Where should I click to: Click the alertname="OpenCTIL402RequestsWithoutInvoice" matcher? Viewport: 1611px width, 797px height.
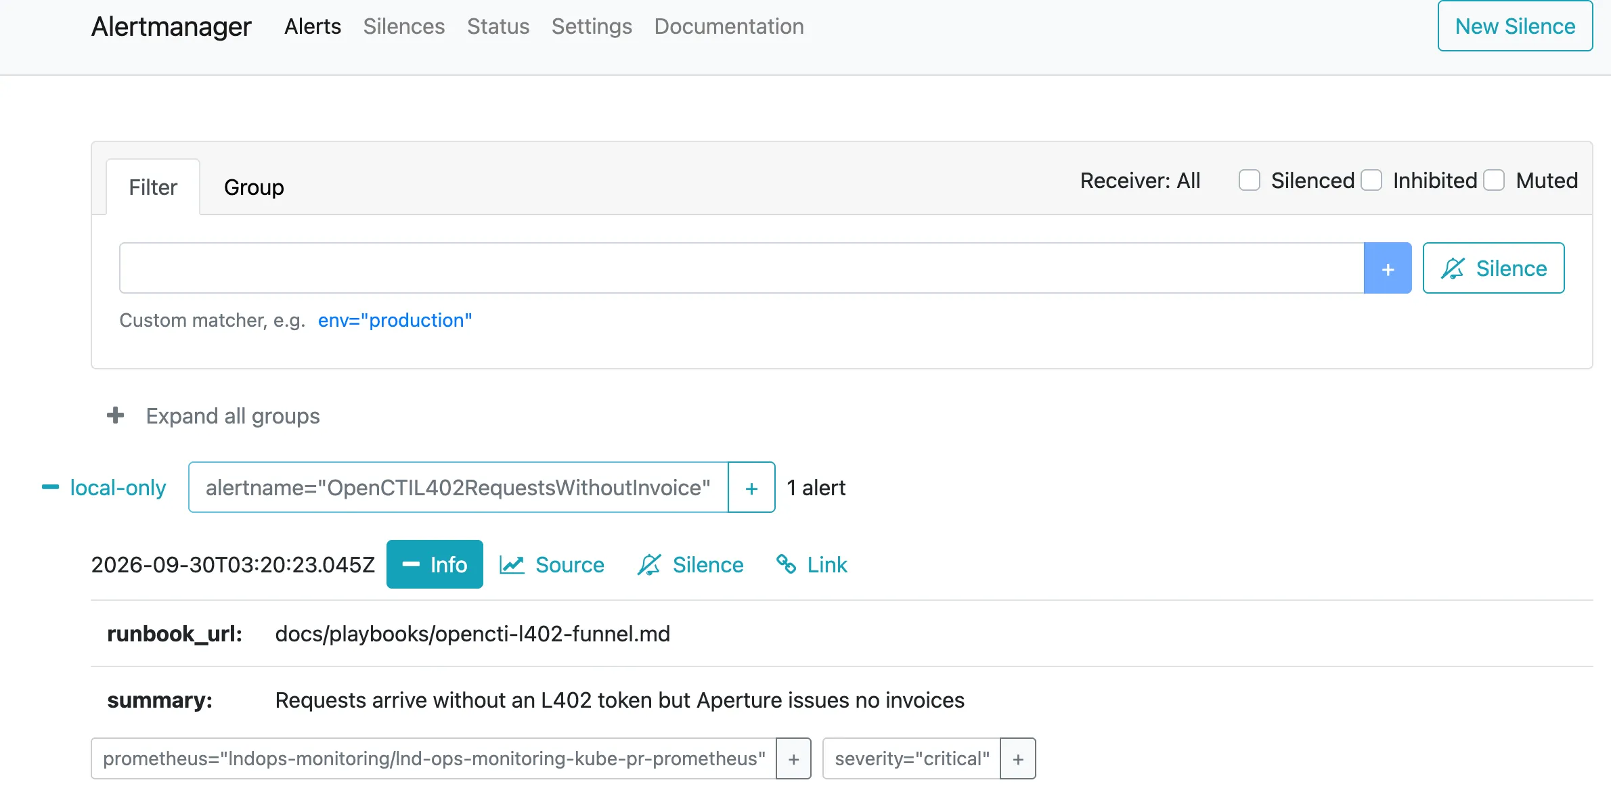point(458,488)
